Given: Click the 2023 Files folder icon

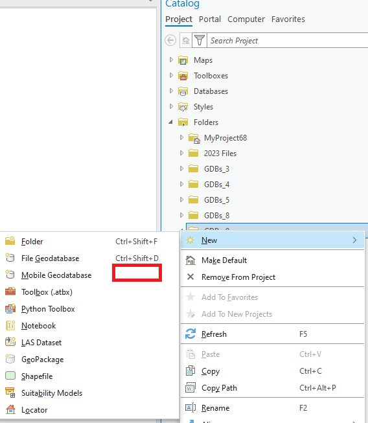Looking at the screenshot, I should (194, 154).
